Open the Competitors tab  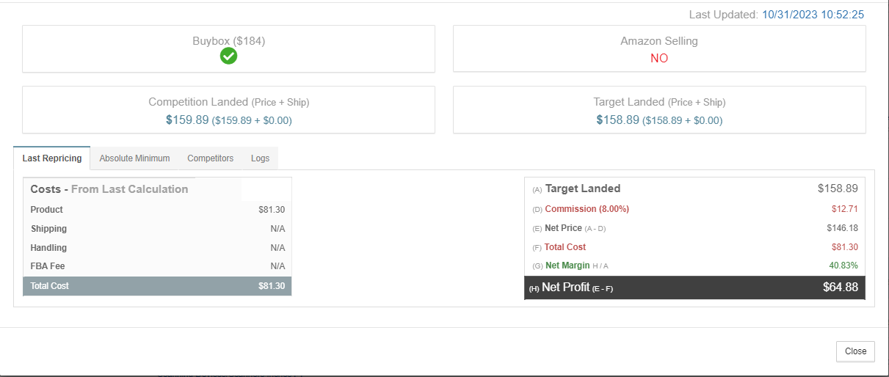click(x=210, y=158)
